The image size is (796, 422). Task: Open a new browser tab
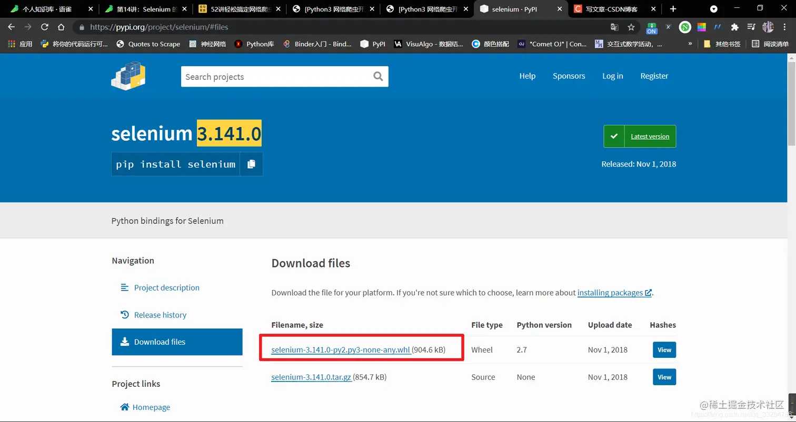pyautogui.click(x=673, y=9)
